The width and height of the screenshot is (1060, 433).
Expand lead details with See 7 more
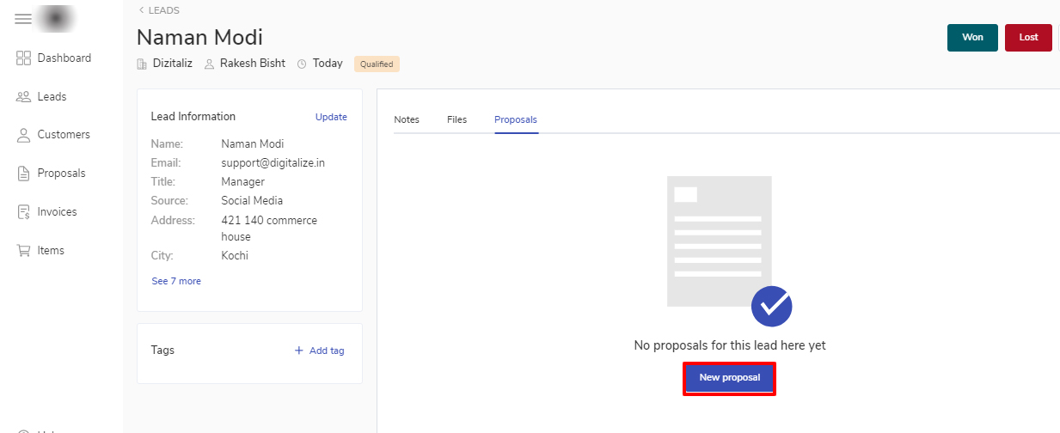(x=176, y=281)
